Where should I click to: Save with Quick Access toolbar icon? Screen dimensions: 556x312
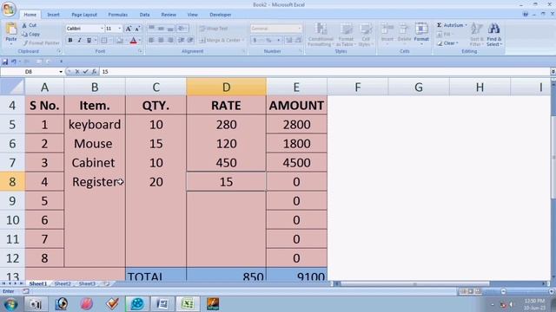(5, 62)
